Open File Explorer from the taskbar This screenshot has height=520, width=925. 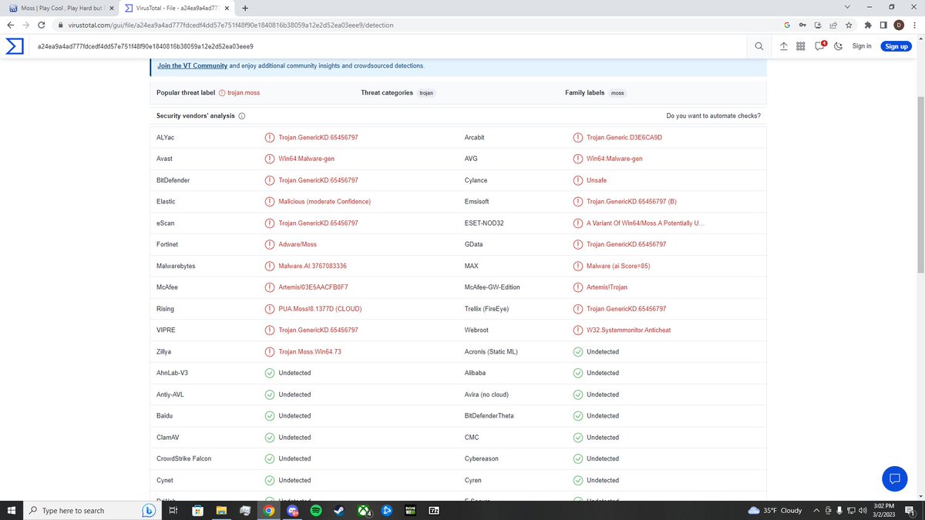click(x=221, y=510)
